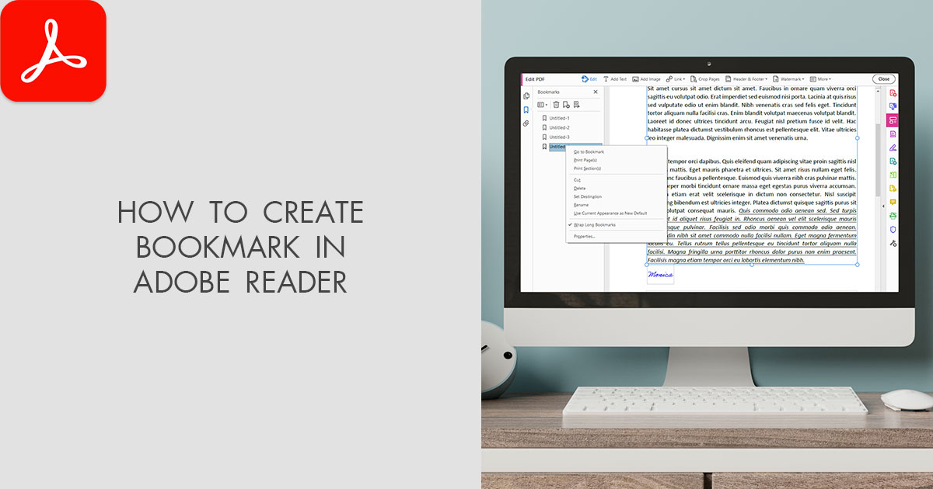Open the Watermark dropdown menu

[791, 78]
